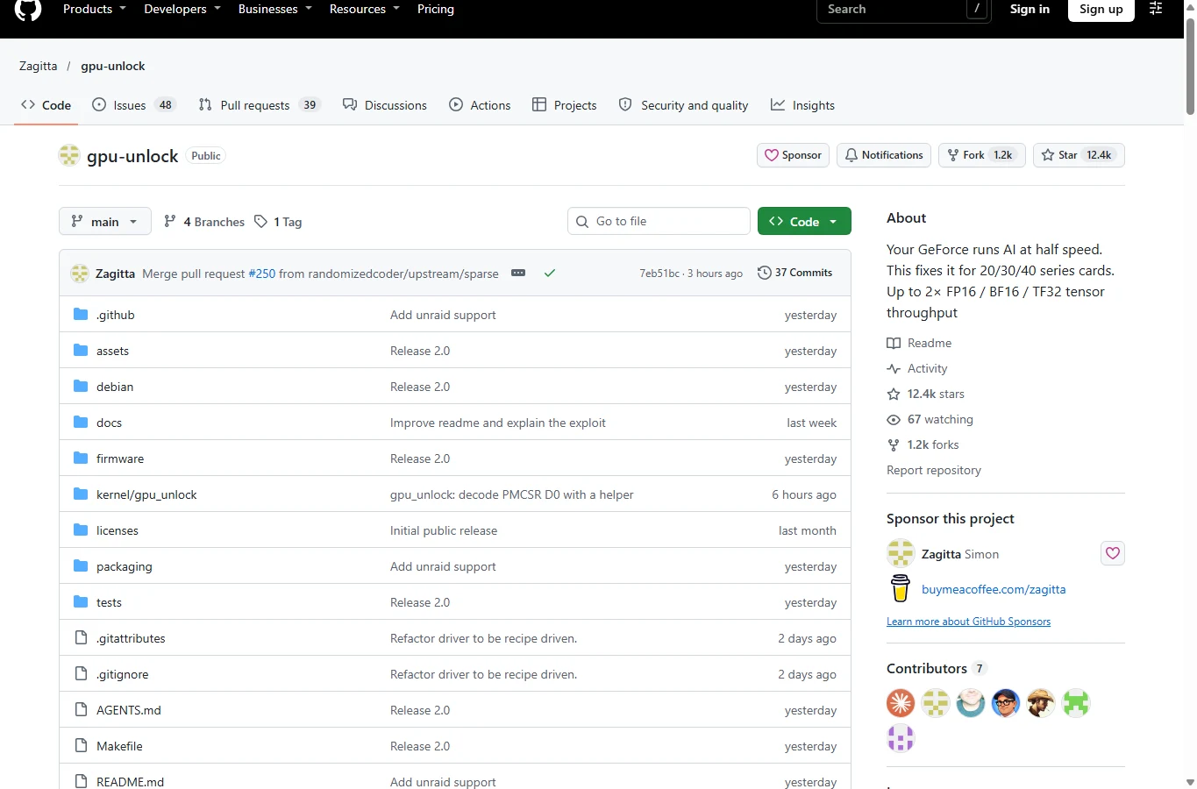Open the purple pixel contributor avatar
The height and width of the screenshot is (789, 1197).
click(901, 738)
